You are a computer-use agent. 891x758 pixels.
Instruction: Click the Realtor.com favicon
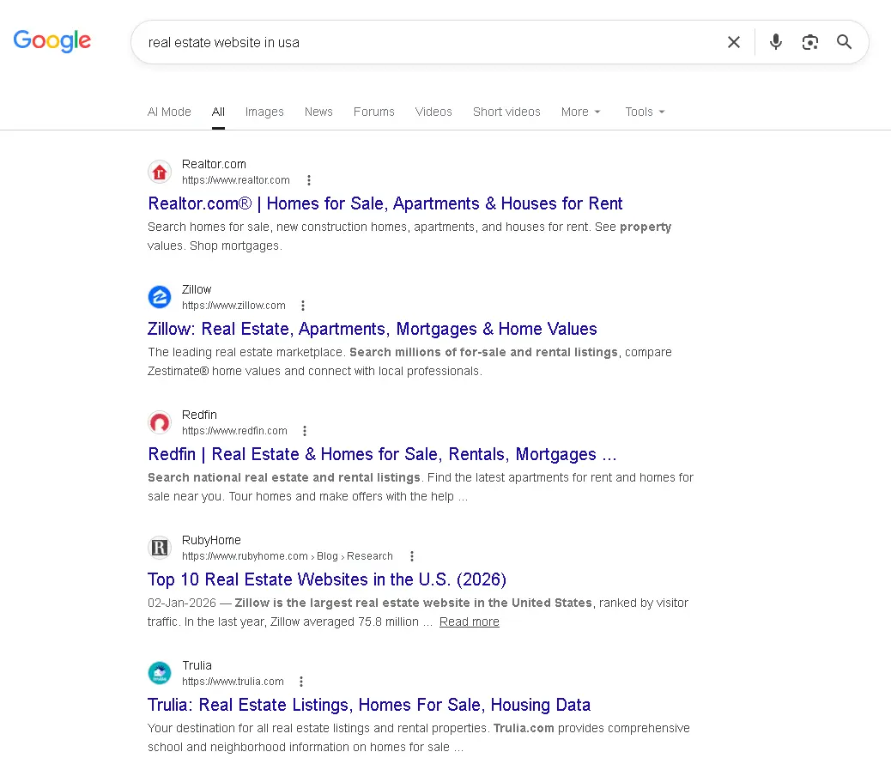[160, 172]
